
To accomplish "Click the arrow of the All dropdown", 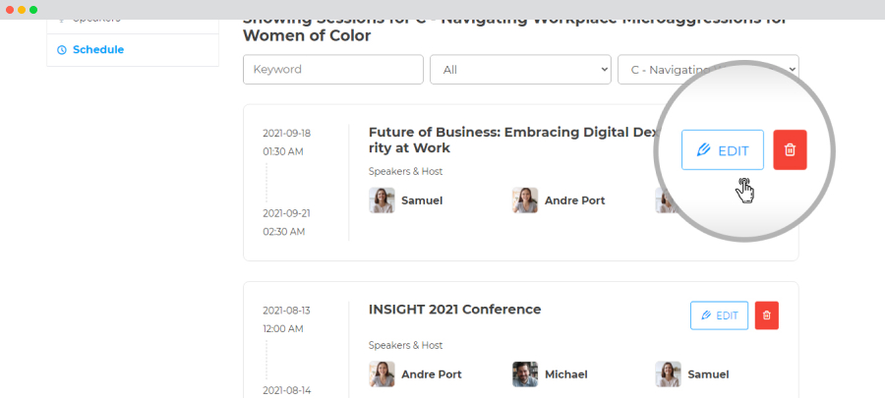I will [x=604, y=70].
